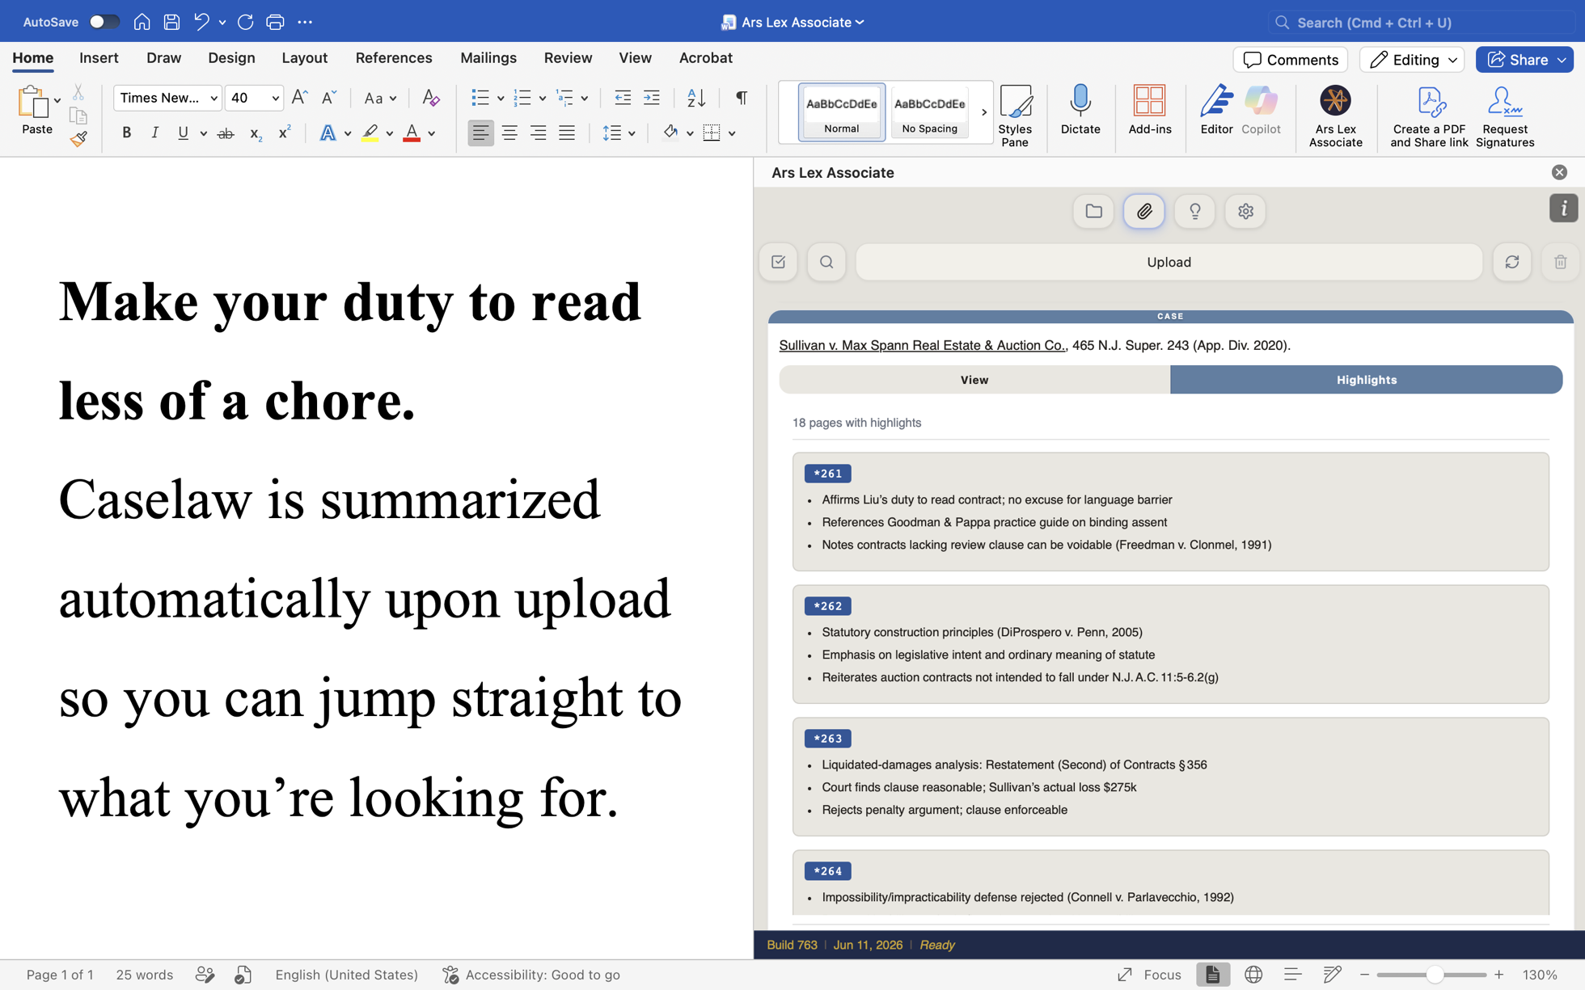Toggle Superscript formatting
The height and width of the screenshot is (990, 1585).
tap(284, 133)
